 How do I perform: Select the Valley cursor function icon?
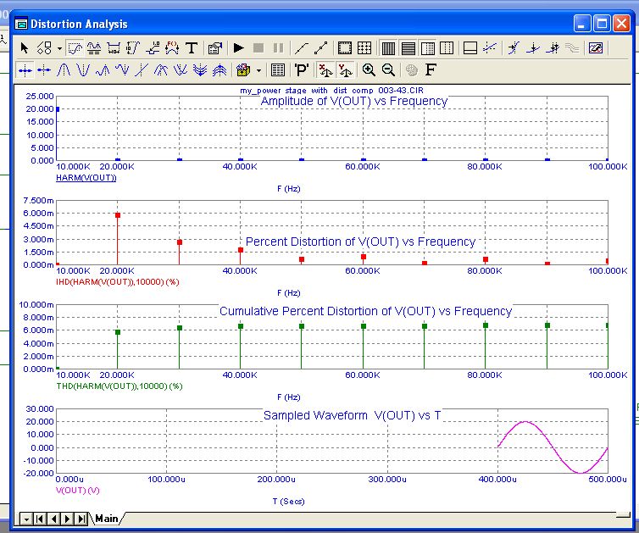(x=81, y=69)
